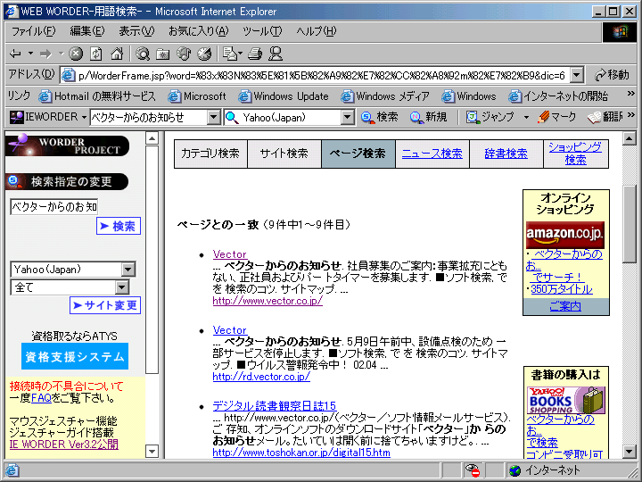This screenshot has height=482, width=642.
Task: Open the 編集(E) menu
Action: point(86,31)
